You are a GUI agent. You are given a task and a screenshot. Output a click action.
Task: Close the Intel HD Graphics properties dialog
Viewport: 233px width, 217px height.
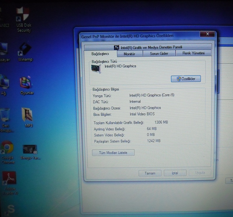207,34
